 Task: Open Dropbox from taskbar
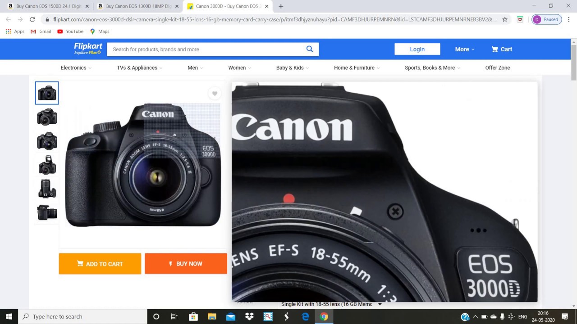coord(249,316)
